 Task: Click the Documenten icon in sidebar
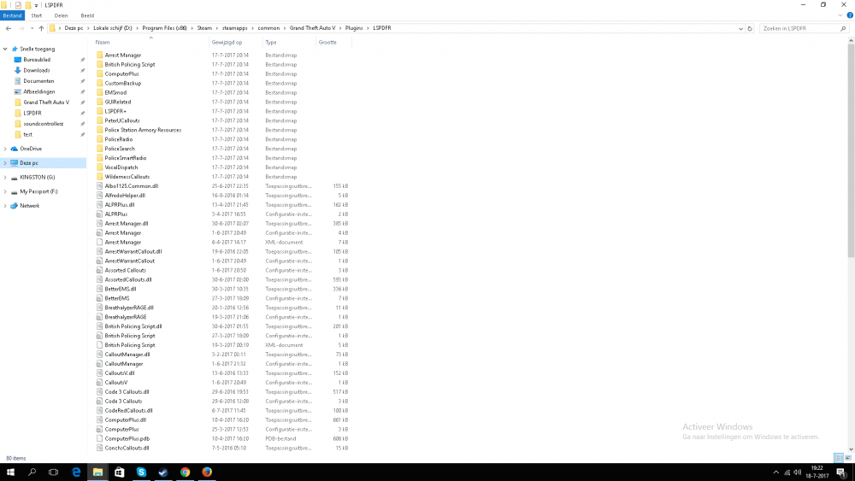(x=17, y=80)
